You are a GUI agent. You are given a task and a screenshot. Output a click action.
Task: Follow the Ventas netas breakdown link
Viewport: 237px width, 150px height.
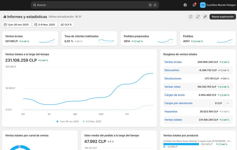(172, 87)
